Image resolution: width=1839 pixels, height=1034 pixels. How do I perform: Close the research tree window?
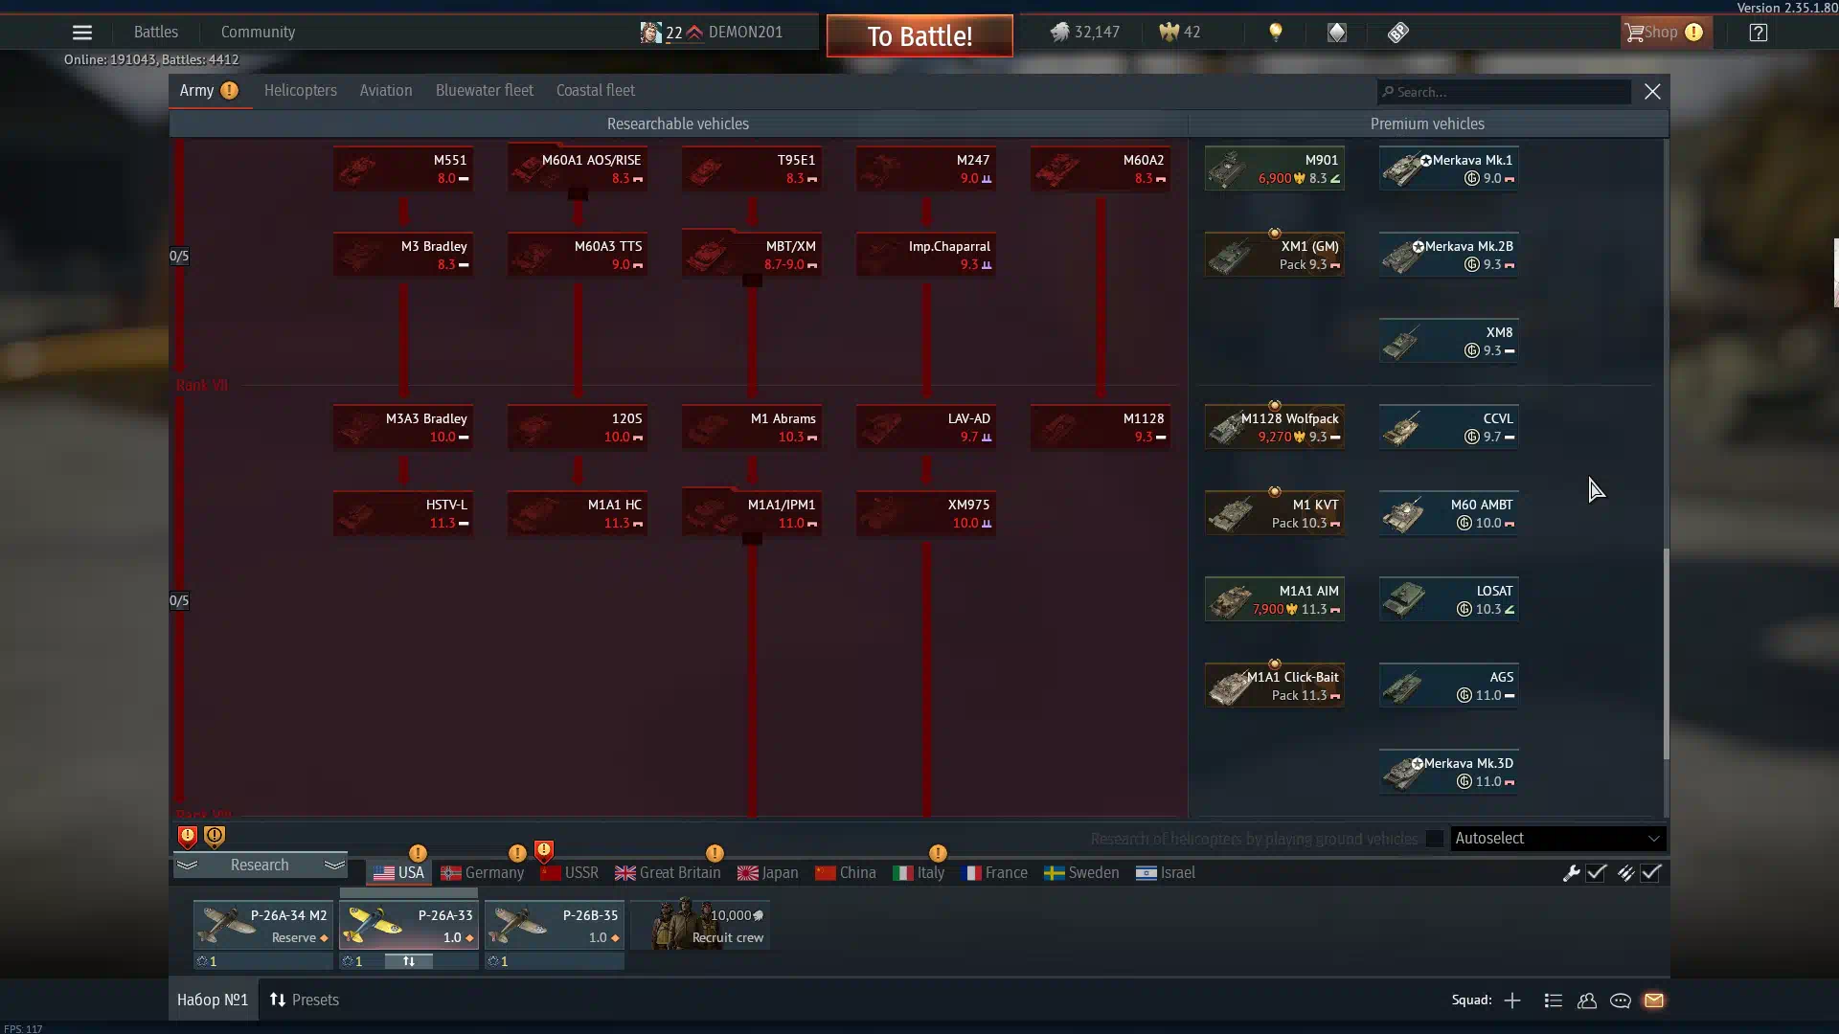pos(1652,92)
